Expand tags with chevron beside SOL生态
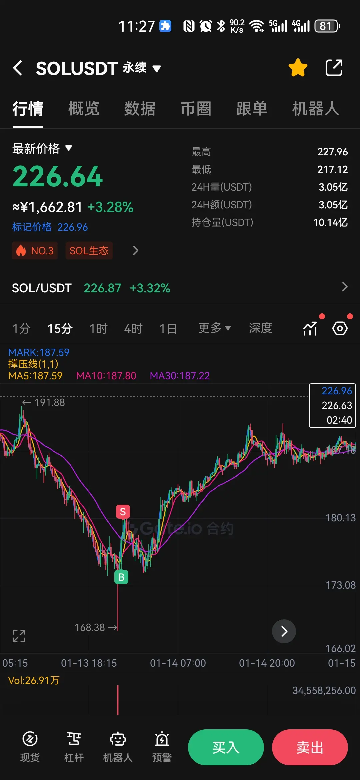Viewport: 360px width, 780px height. [135, 251]
